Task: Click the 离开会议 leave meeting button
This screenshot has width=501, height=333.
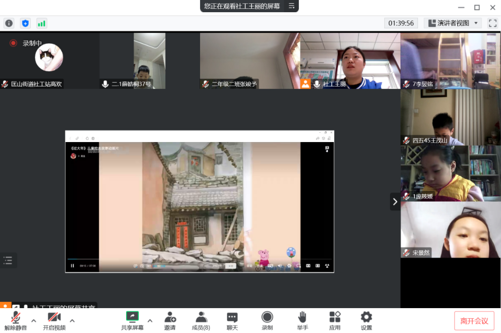Action: point(474,321)
